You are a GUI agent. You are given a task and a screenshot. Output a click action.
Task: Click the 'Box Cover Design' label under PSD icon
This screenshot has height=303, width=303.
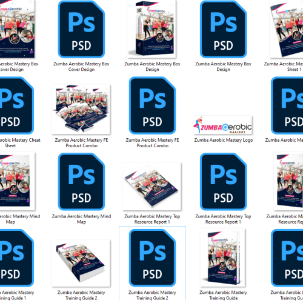click(x=81, y=67)
